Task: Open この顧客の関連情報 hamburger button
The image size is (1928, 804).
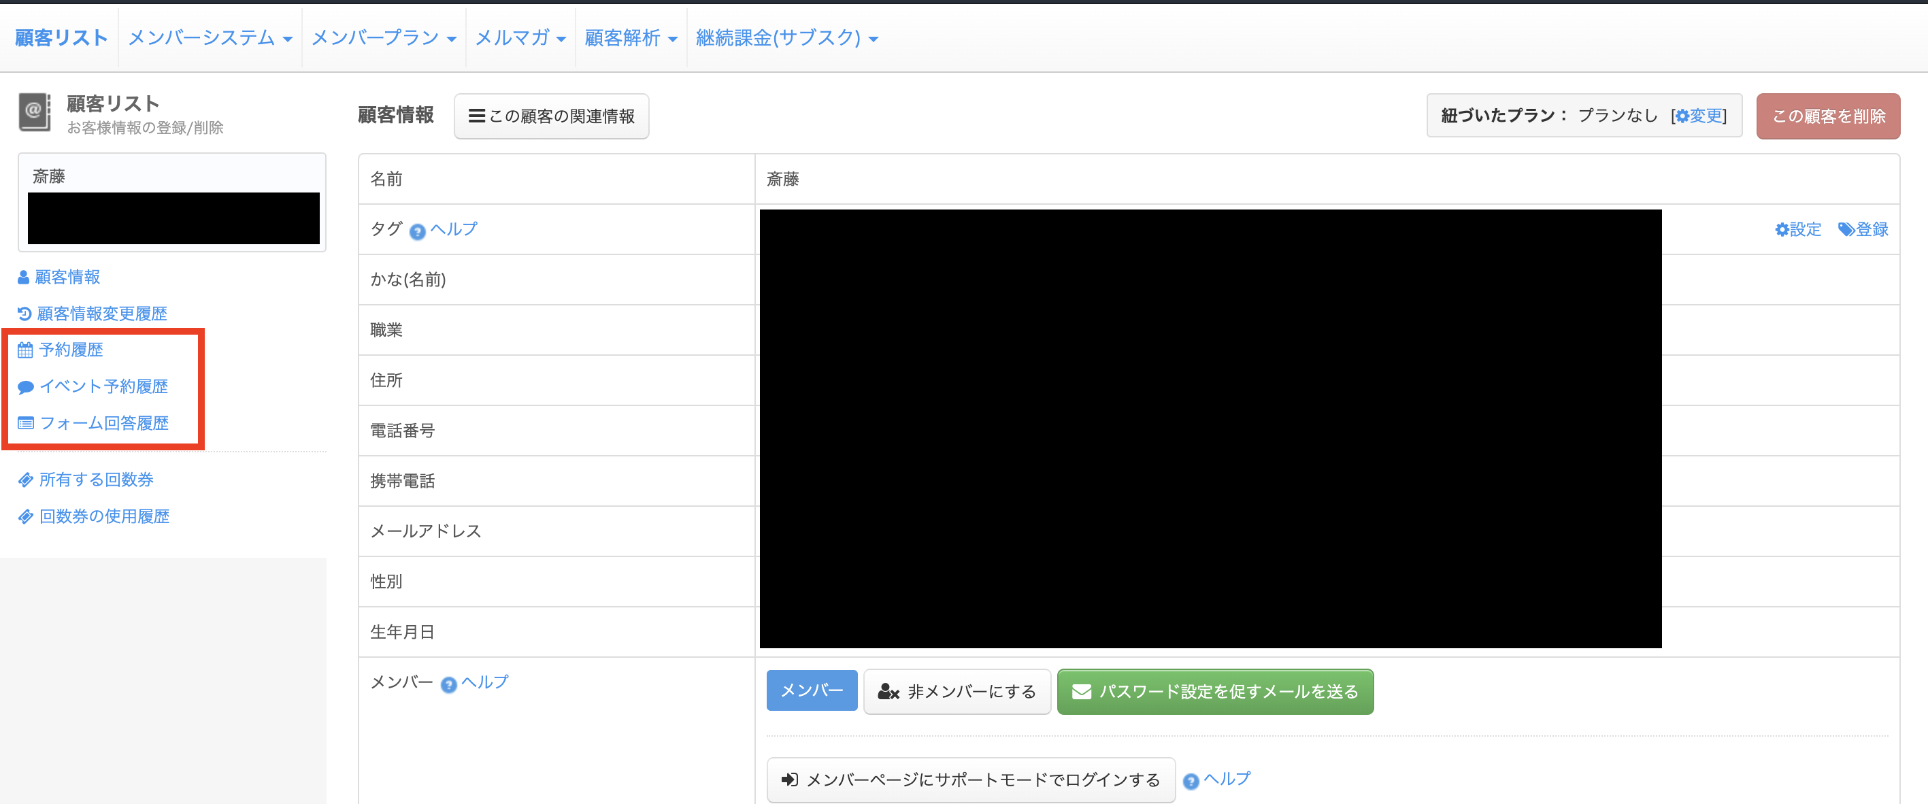Action: tap(551, 116)
